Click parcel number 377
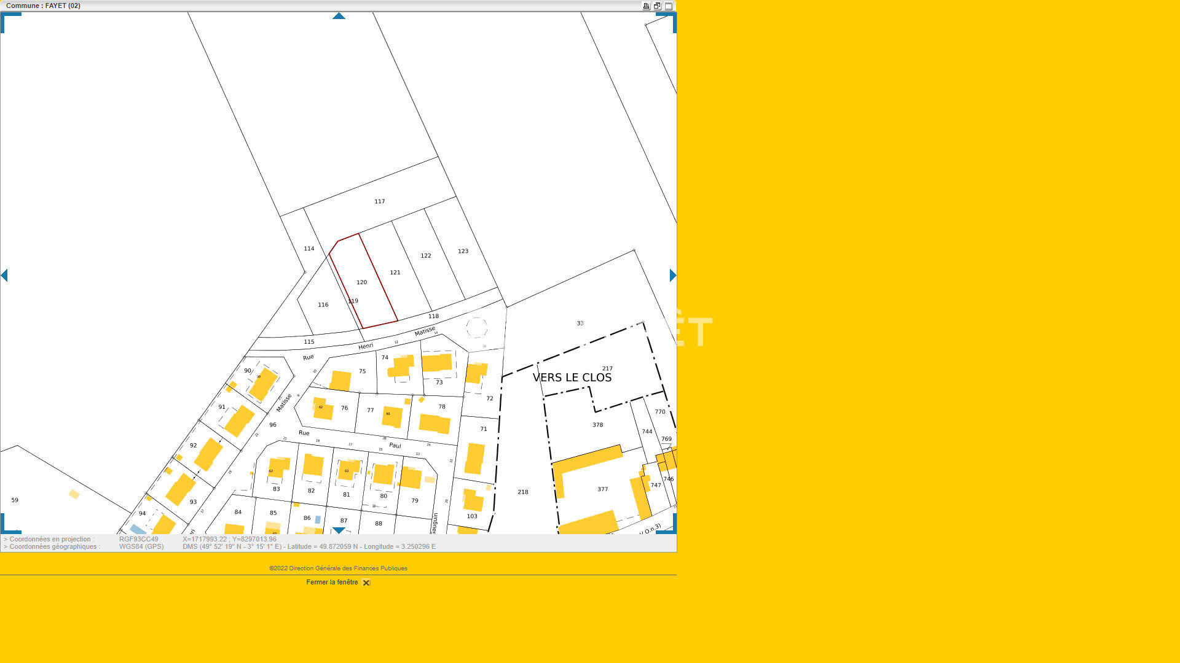1180x663 pixels. (603, 489)
